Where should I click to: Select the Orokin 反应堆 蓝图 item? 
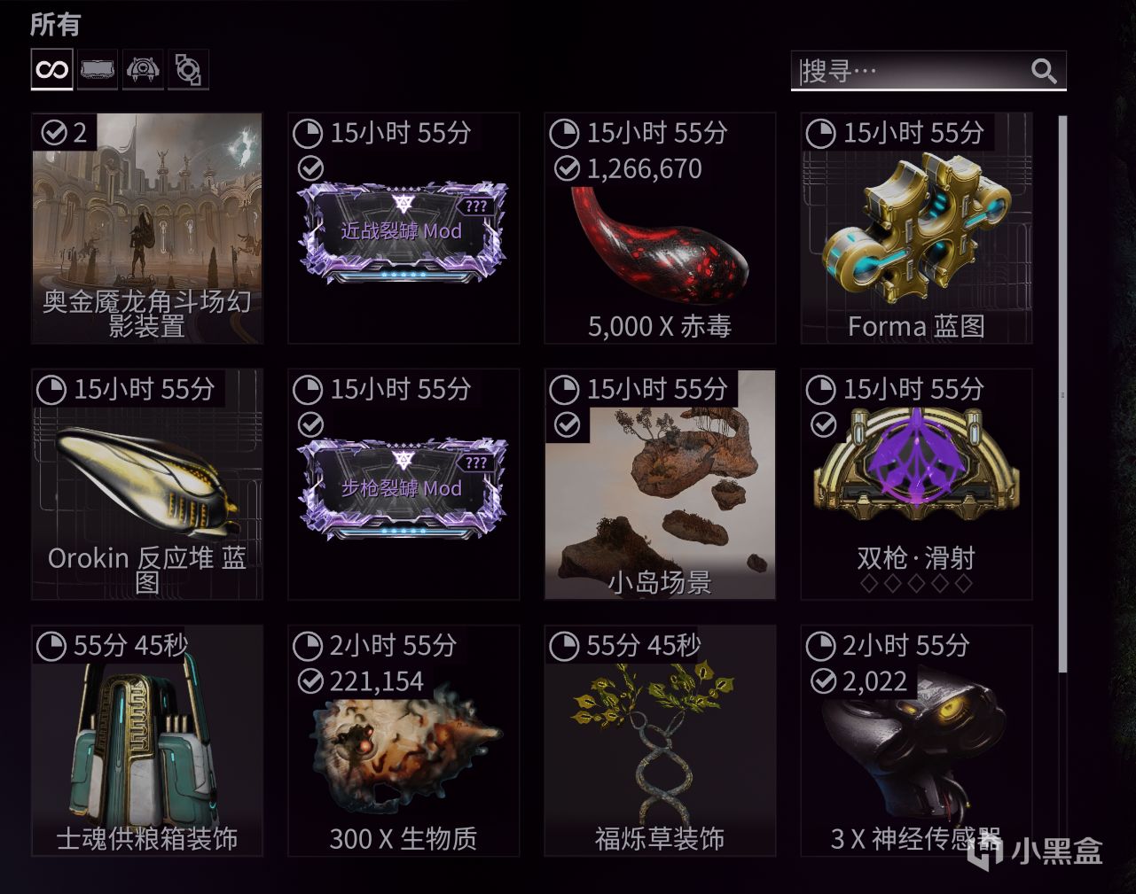(147, 485)
